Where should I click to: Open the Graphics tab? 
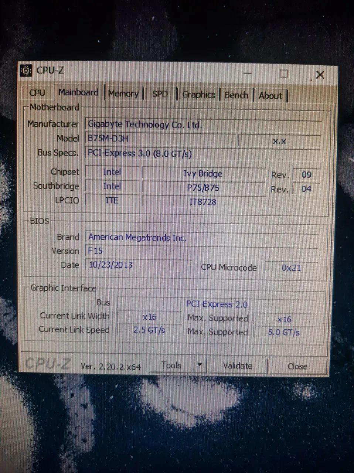pos(198,95)
